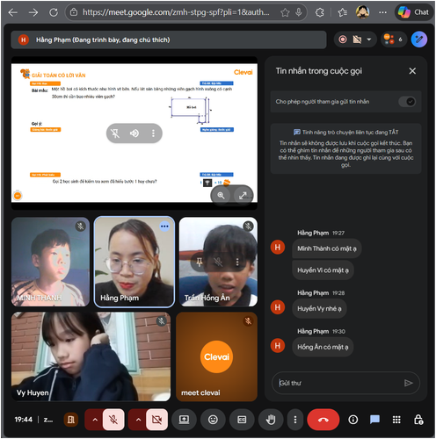Click the crossed-out camera effects icon

[x=357, y=40]
